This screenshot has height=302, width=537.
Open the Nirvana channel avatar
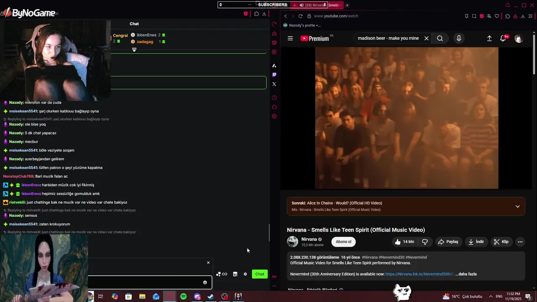pyautogui.click(x=292, y=242)
